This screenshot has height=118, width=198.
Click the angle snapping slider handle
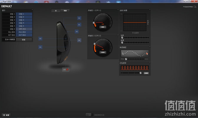(x=126, y=59)
